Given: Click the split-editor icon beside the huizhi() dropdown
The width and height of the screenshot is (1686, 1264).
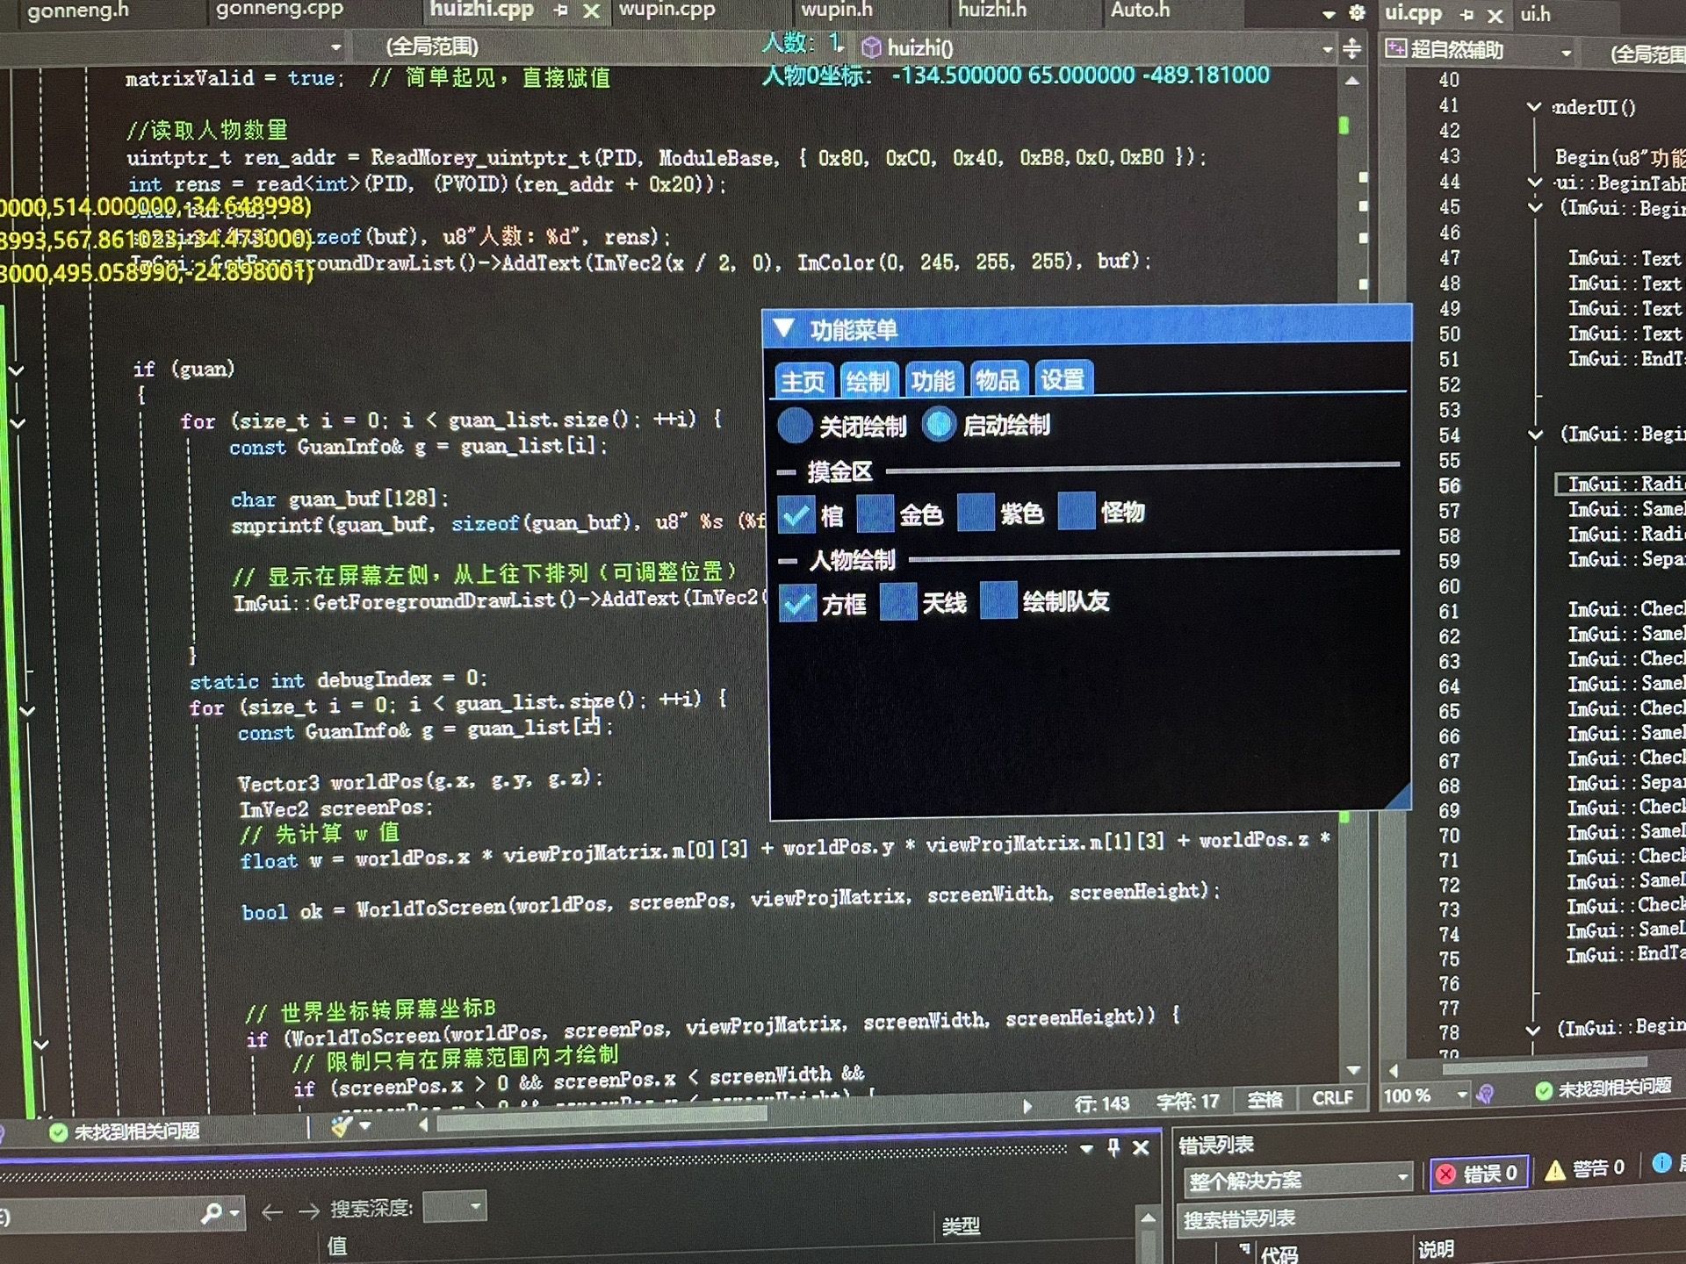Looking at the screenshot, I should 1352,48.
